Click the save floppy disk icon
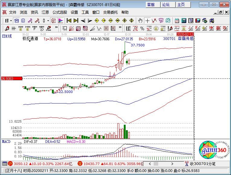Viewport: 231px width, 175px height. point(198,21)
